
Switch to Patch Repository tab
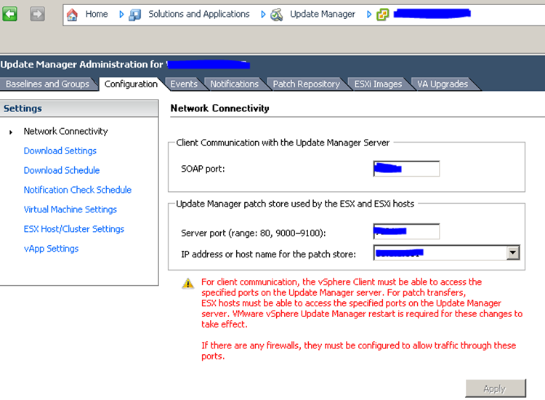[306, 84]
